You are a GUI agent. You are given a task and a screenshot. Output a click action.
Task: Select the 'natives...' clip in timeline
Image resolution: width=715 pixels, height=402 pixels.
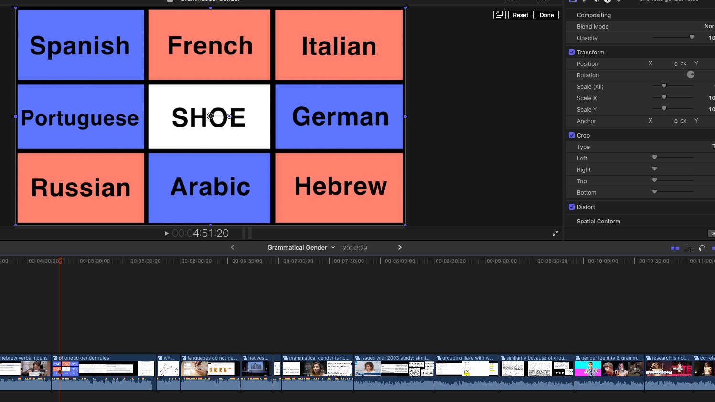[x=256, y=372]
